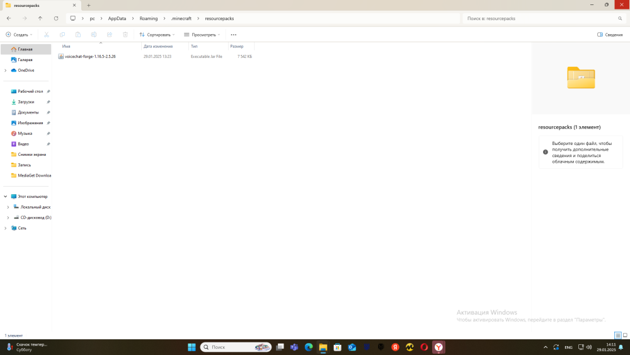Sort by Дата изменения column header

tap(164, 46)
